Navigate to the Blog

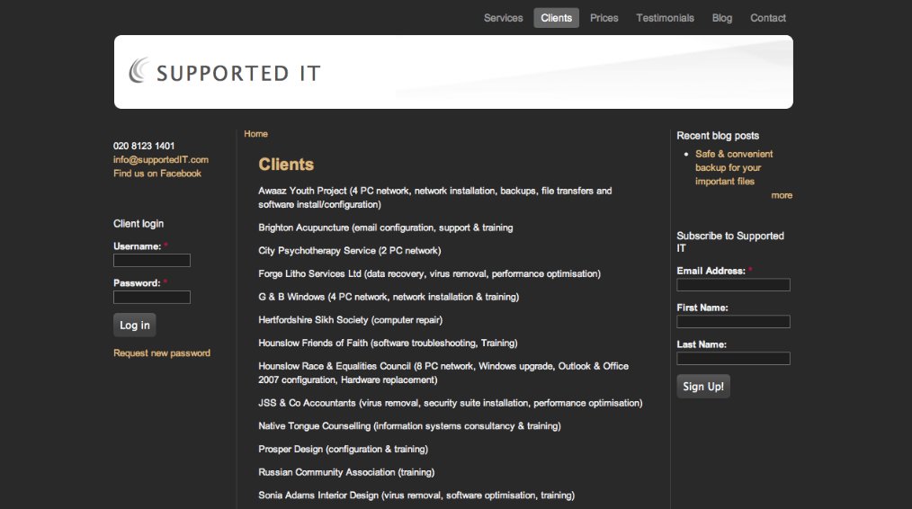coord(721,18)
